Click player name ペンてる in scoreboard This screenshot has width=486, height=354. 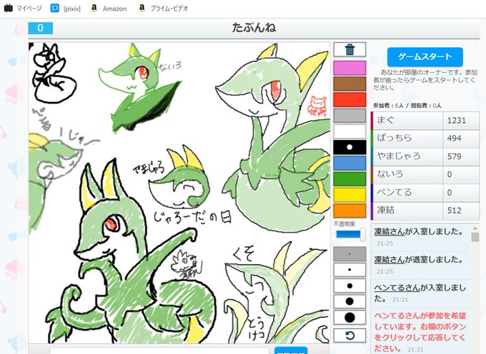coord(395,192)
